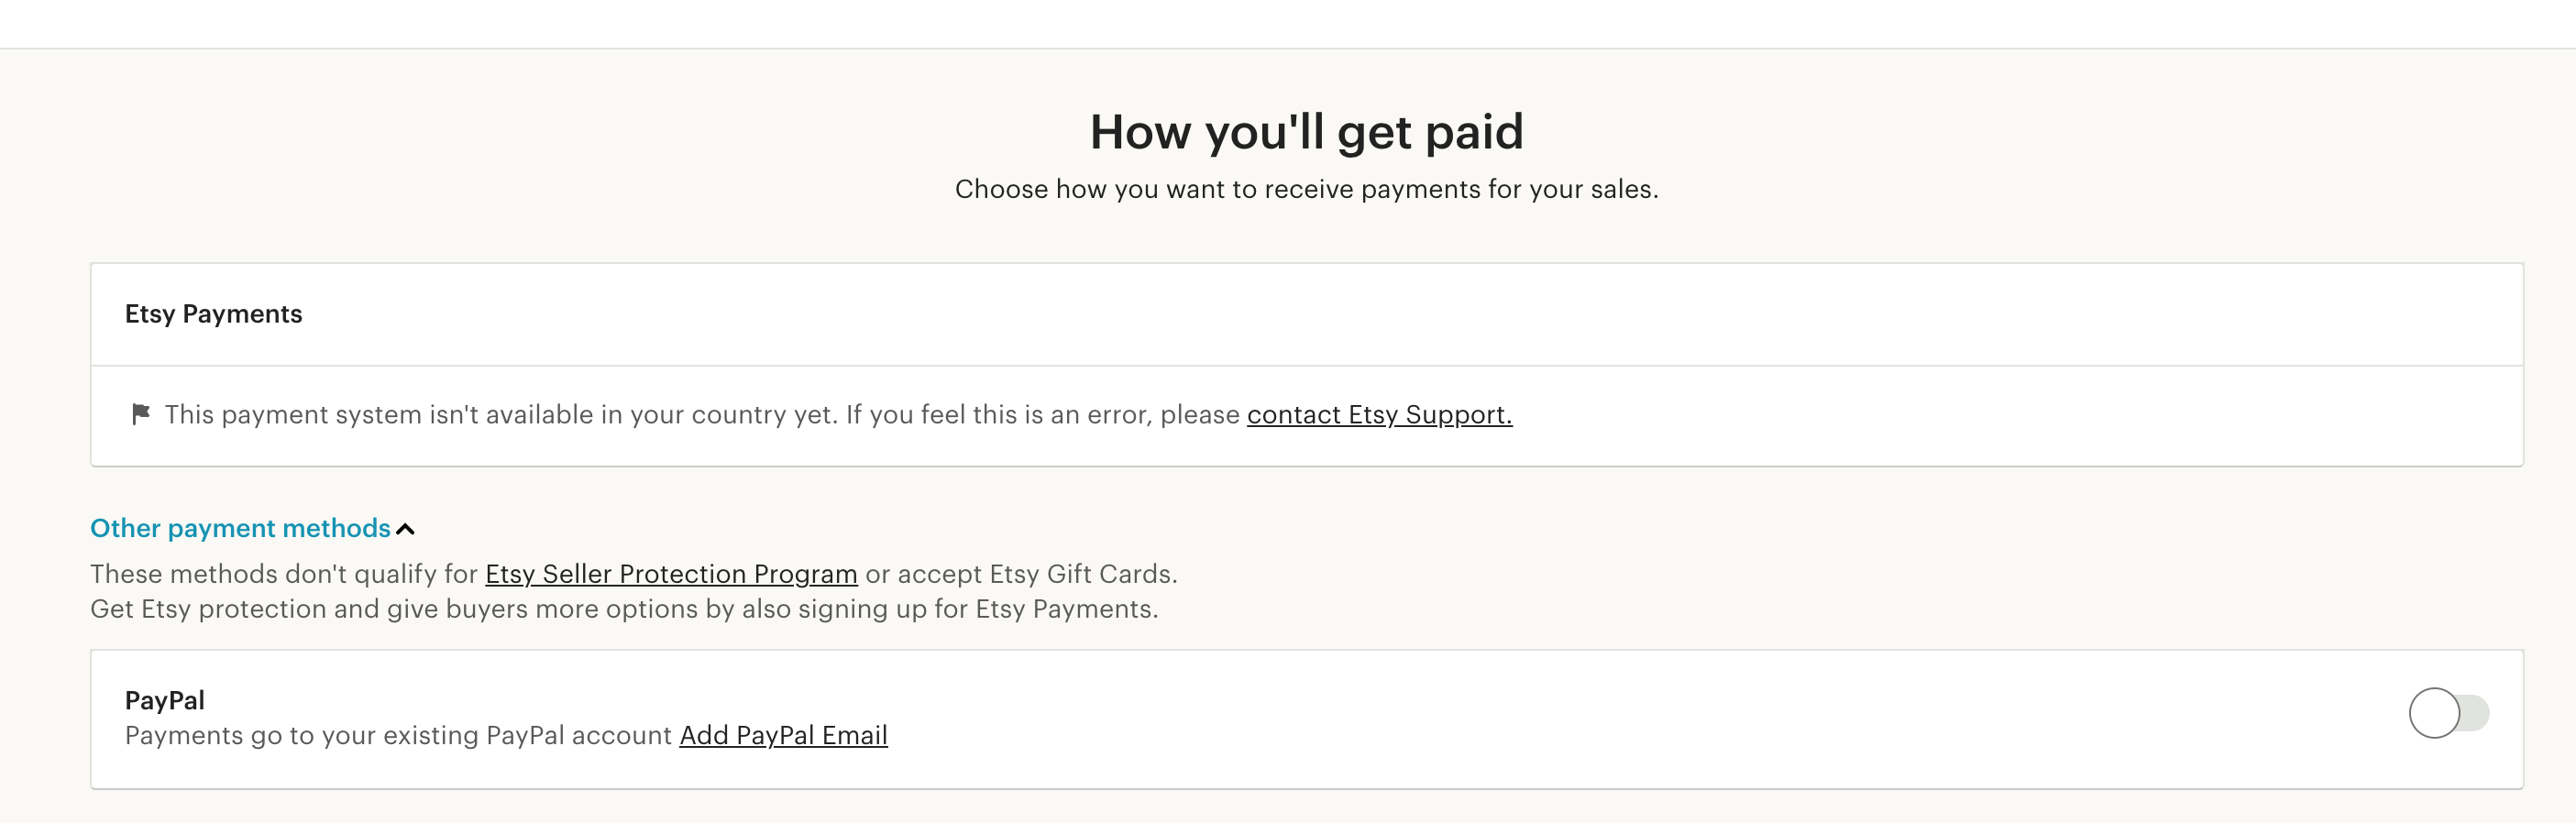Viewport: 2576px width, 823px height.
Task: Click the Get Etsy protection description line
Action: pos(624,609)
